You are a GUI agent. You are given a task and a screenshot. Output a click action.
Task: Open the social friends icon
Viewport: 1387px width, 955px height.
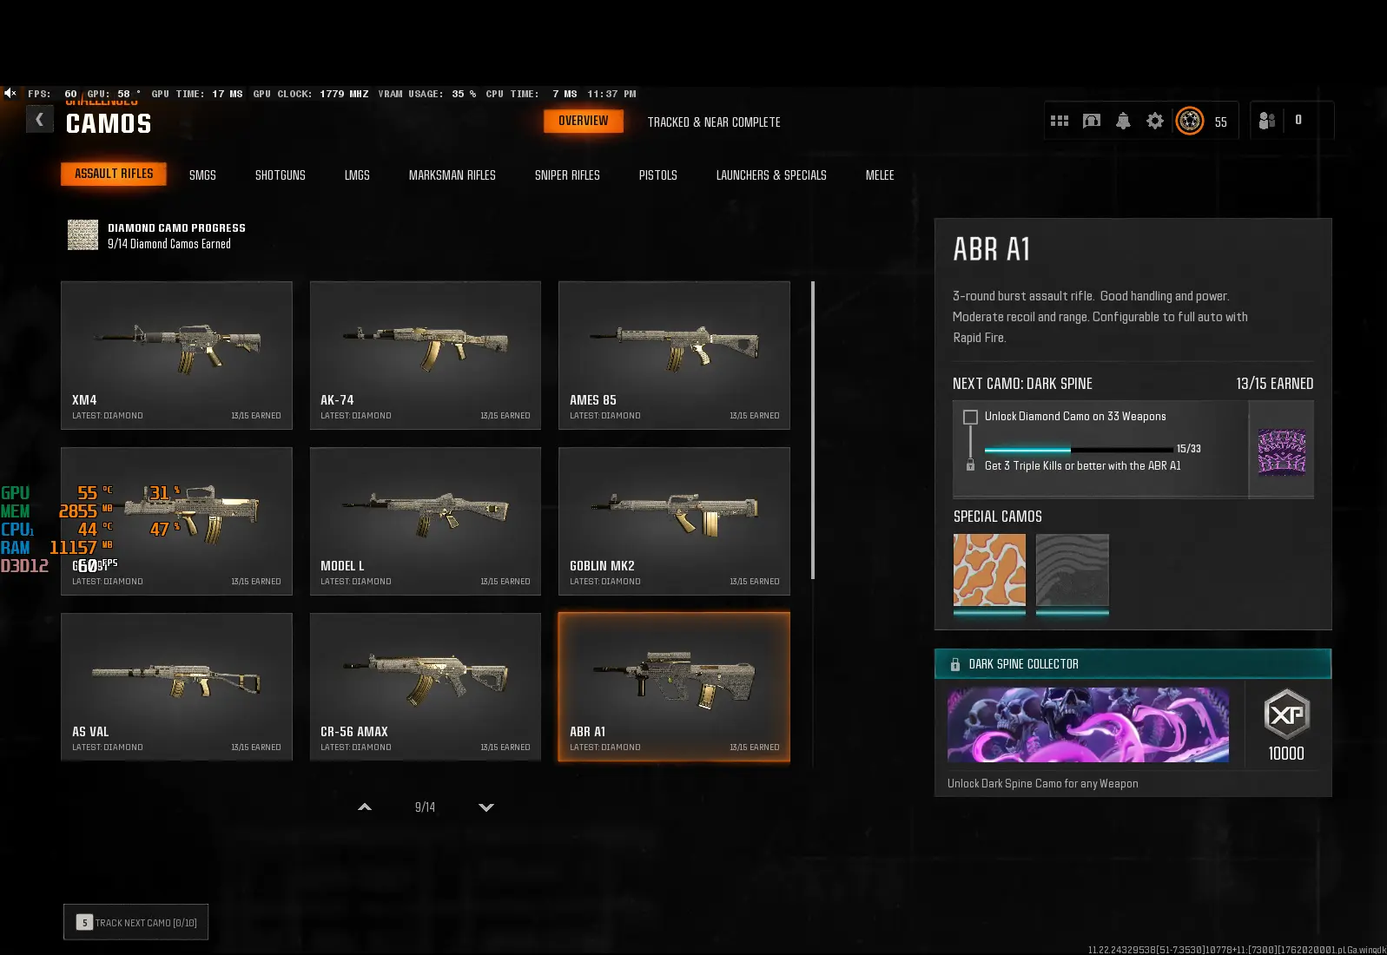click(x=1267, y=121)
